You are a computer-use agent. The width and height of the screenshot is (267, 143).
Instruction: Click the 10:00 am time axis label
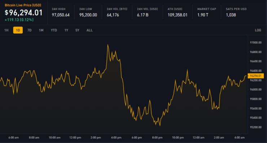pyautogui.click(x=54, y=138)
